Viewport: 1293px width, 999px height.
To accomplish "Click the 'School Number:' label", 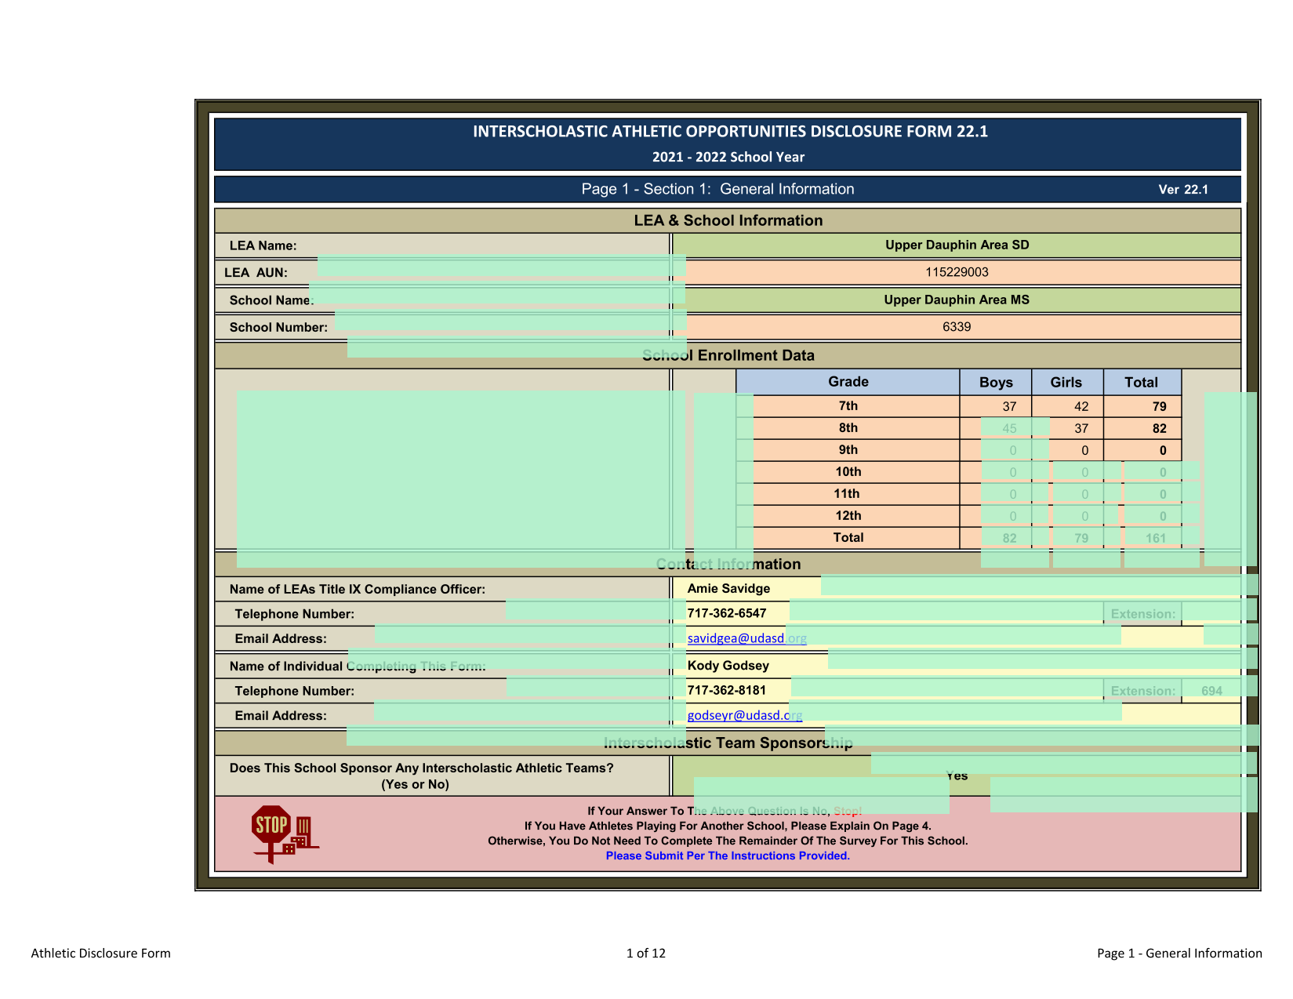I will 278,328.
